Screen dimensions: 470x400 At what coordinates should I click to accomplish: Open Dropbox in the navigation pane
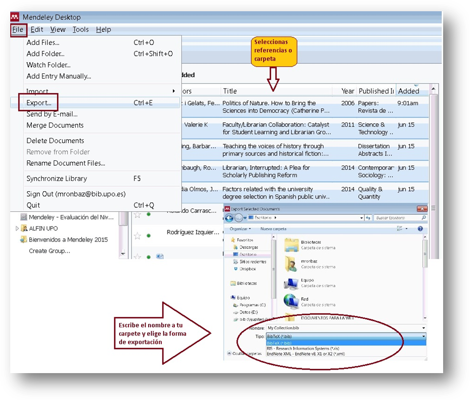click(248, 269)
